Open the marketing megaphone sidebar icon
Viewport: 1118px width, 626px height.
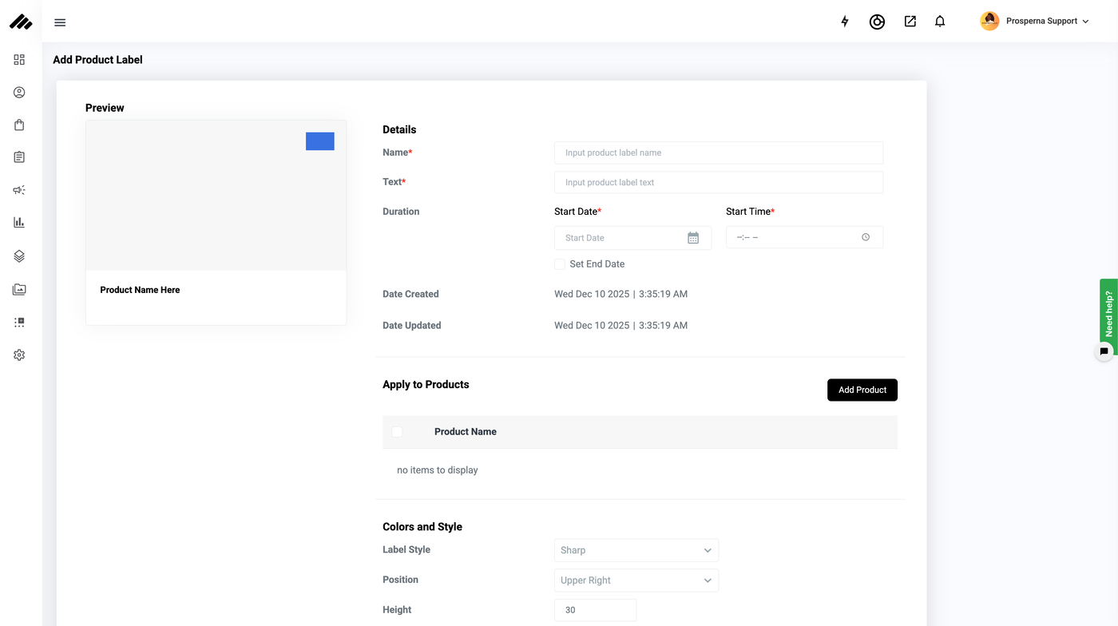click(19, 190)
